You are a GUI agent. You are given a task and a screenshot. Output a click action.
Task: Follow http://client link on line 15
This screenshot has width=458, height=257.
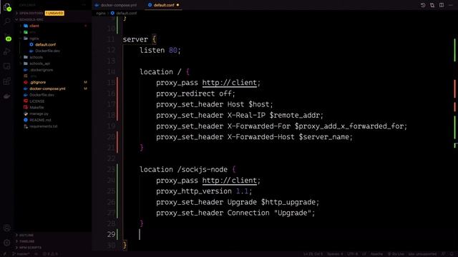click(229, 83)
